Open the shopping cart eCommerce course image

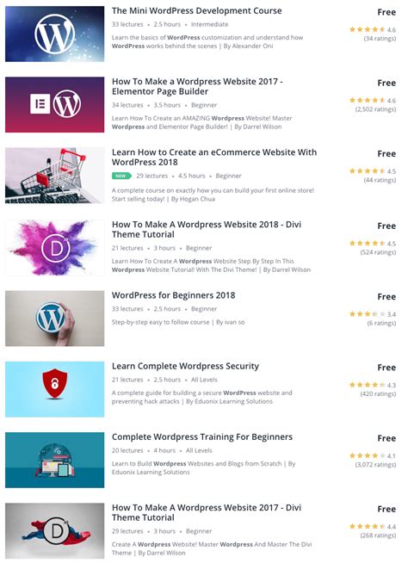[x=54, y=176]
